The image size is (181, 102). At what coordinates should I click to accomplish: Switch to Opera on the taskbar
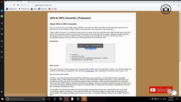click(x=66, y=99)
